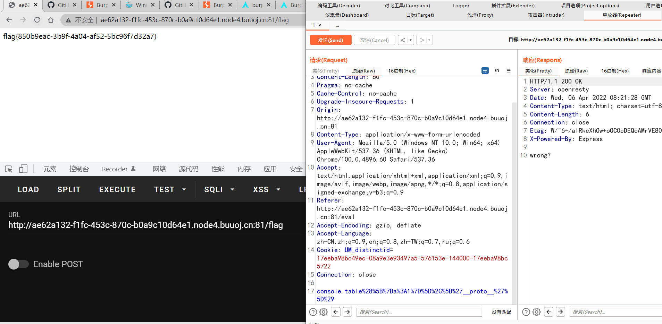Image resolution: width=662 pixels, height=324 pixels.
Task: Open Burp Dashboard (仪表盘) tab
Action: [347, 15]
